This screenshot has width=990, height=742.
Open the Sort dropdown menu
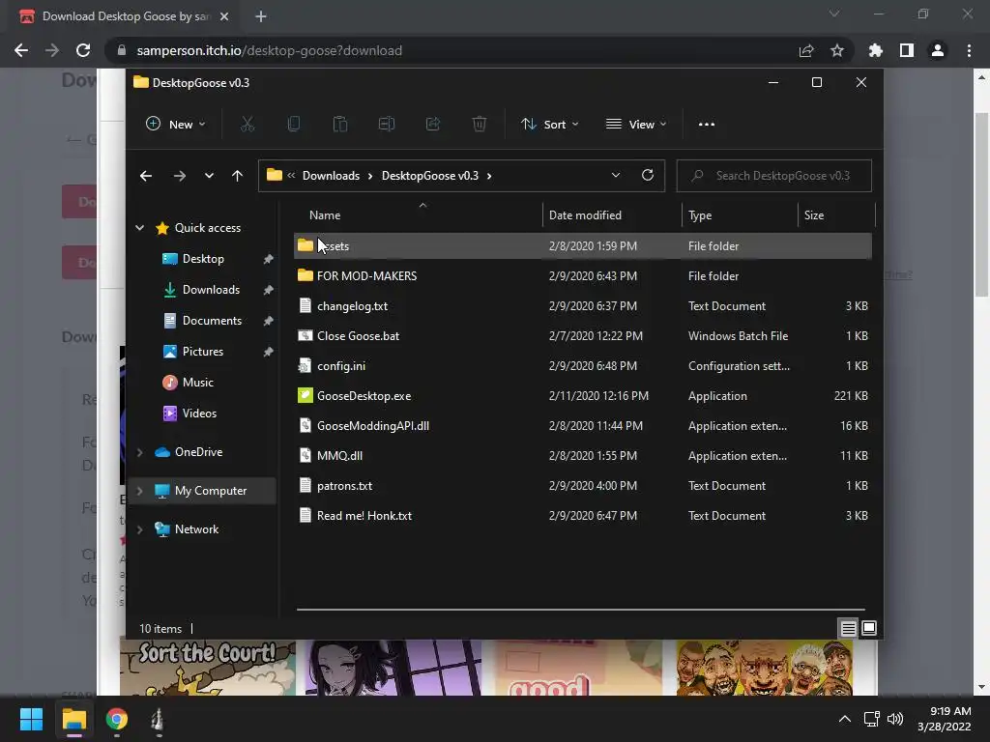[549, 125]
